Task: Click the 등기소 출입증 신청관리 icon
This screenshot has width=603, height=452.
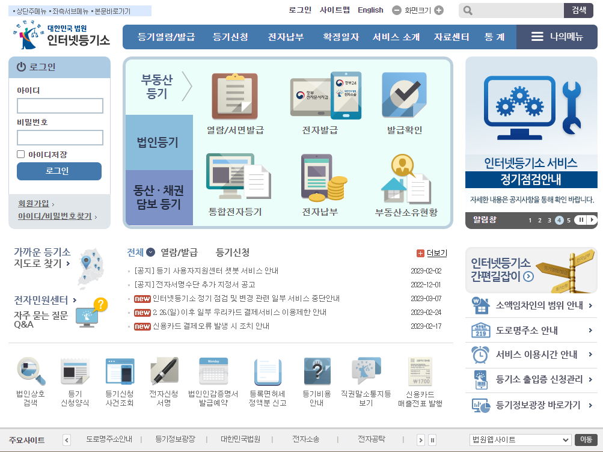Action: tap(480, 380)
